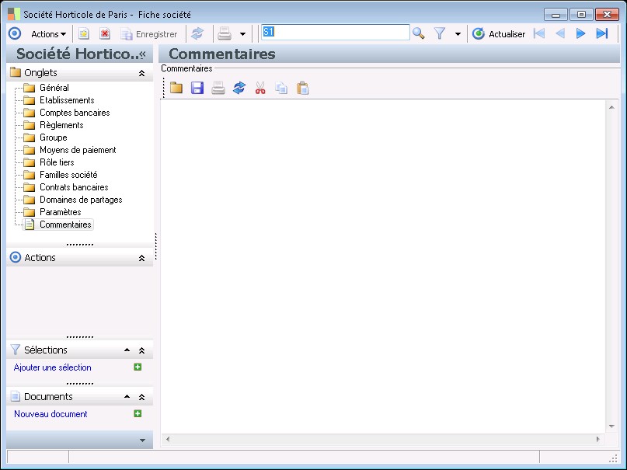
Task: Click the paste clipboard icon
Action: click(x=303, y=89)
